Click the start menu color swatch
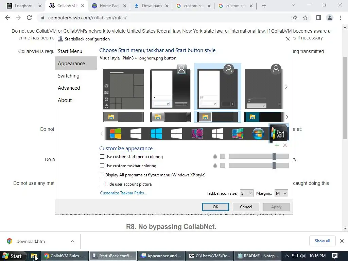 pos(223,156)
